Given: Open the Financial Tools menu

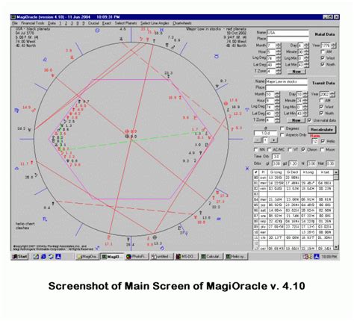Looking at the screenshot, I should tap(33, 23).
